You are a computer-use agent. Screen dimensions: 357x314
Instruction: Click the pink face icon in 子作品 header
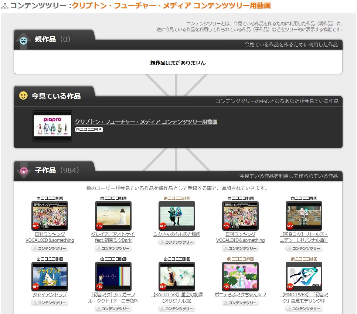[x=24, y=171]
